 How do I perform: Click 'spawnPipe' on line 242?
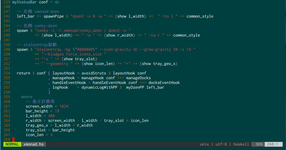point(54,16)
